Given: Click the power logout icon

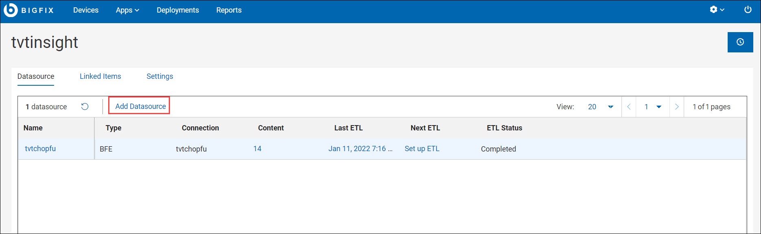Looking at the screenshot, I should point(748,10).
